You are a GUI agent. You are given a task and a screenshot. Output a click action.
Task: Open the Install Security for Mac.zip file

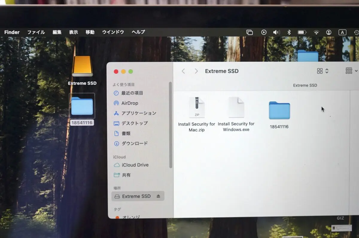(x=197, y=108)
